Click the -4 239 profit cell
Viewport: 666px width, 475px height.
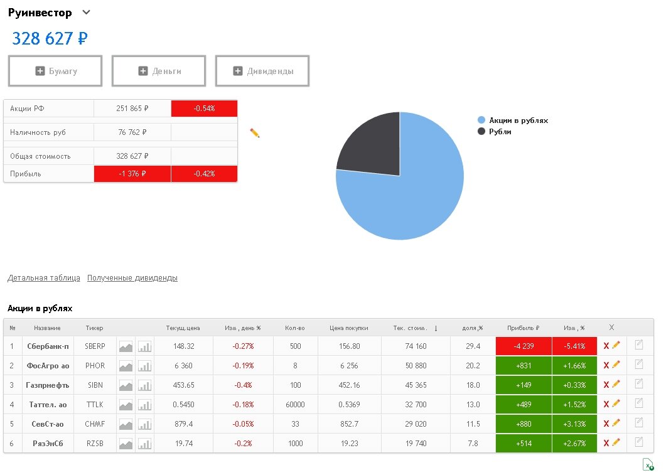[524, 346]
